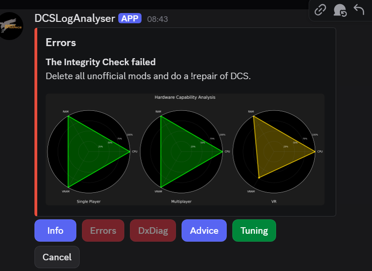The image size is (372, 271).
Task: Open the DCSLogAnalyser bot avatar
Action: coord(10,27)
